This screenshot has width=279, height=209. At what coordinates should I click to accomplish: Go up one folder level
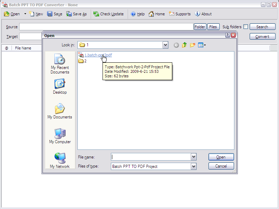pyautogui.click(x=184, y=45)
